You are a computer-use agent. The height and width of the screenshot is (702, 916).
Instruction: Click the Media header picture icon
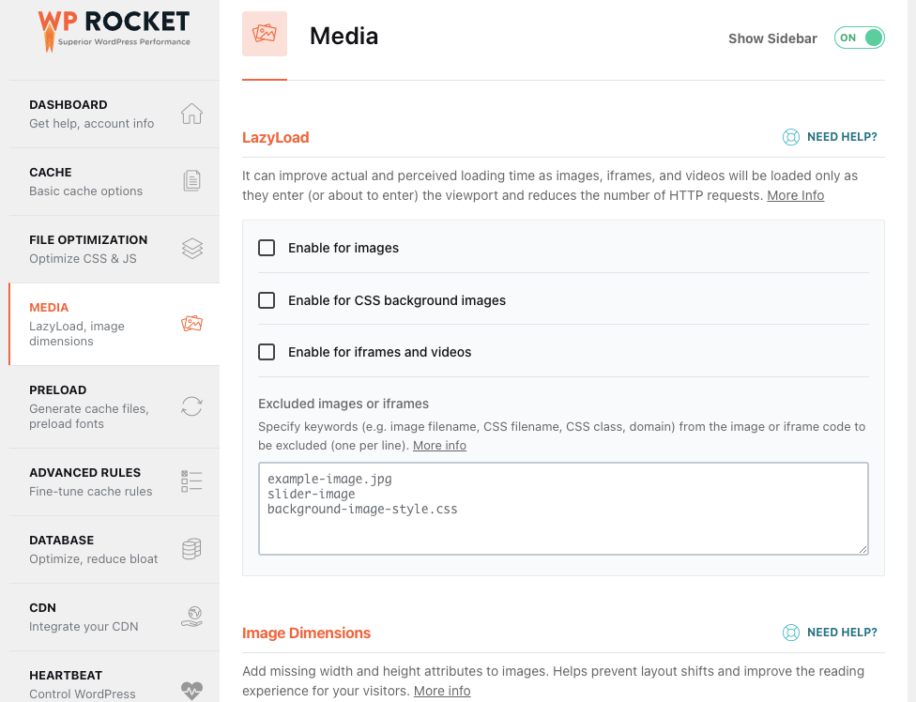click(265, 33)
